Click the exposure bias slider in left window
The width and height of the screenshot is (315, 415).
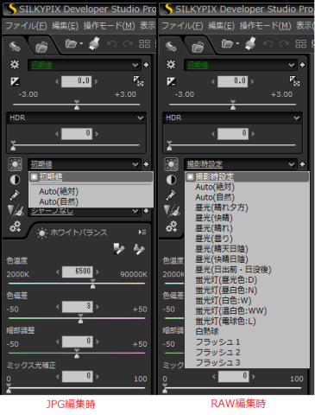(77, 105)
